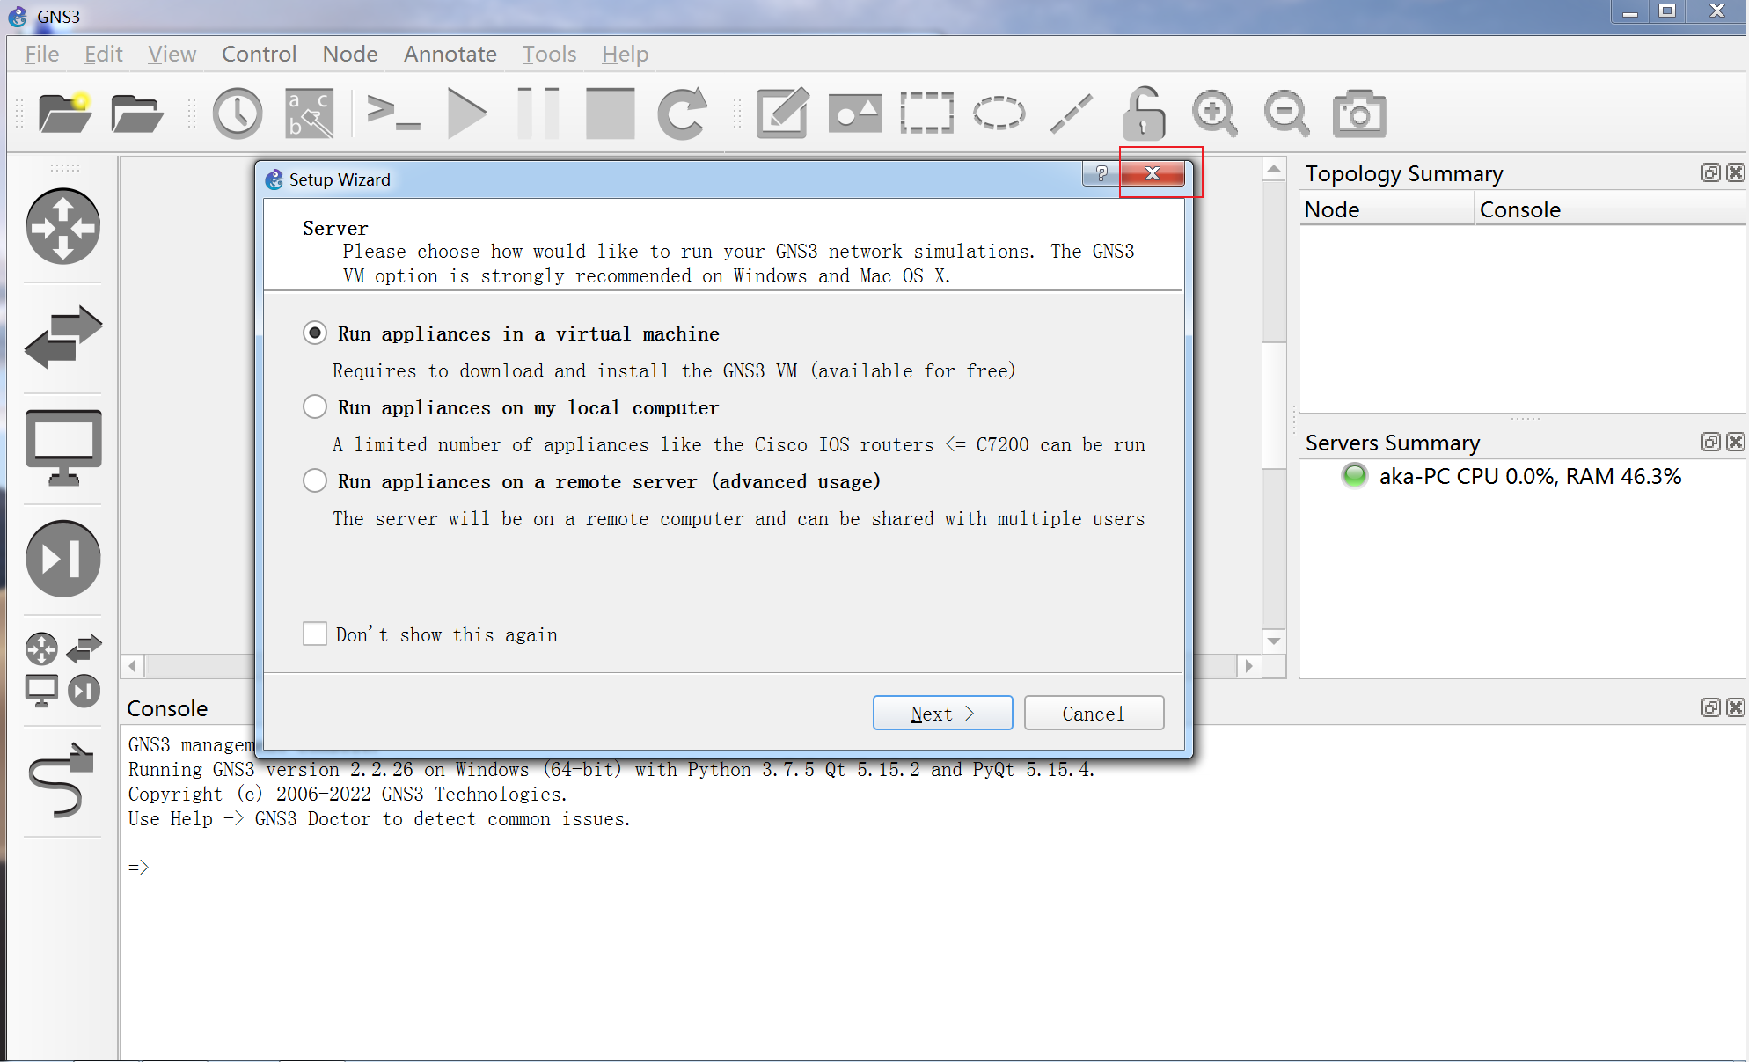
Task: Toggle lock items padlock icon
Action: tap(1144, 114)
